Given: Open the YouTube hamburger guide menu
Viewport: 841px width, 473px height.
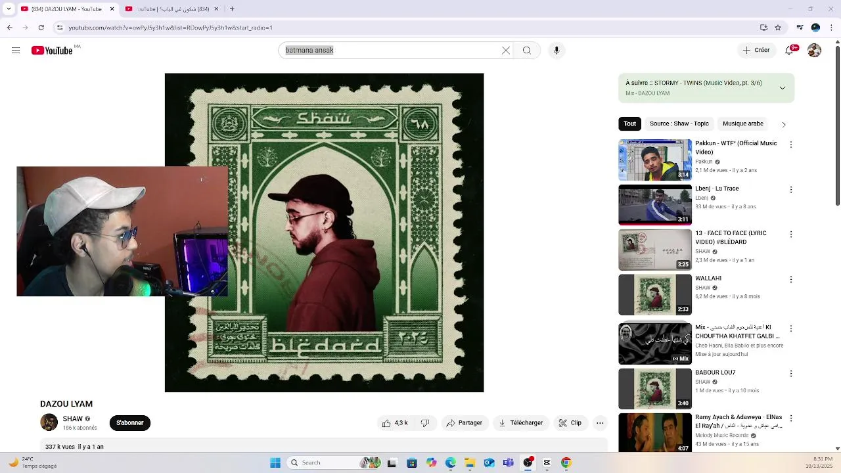Looking at the screenshot, I should pos(16,51).
